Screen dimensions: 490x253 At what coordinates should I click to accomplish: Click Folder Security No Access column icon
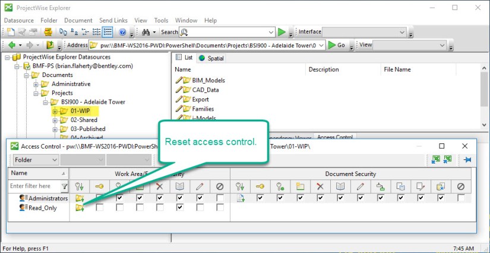[220, 186]
